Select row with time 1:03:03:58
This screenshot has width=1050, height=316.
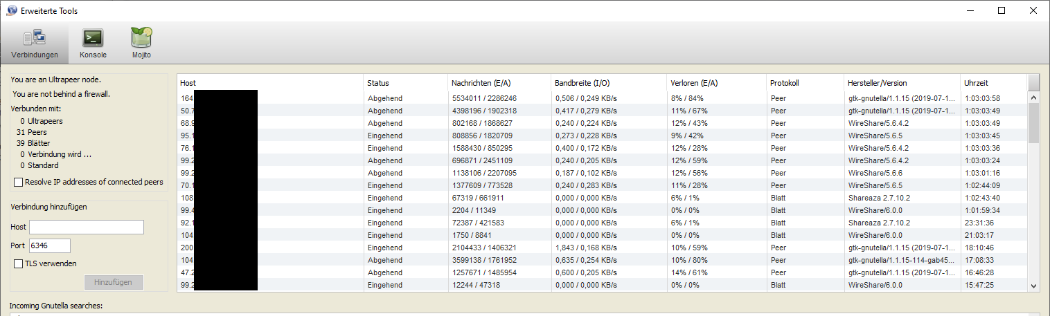tap(603, 98)
